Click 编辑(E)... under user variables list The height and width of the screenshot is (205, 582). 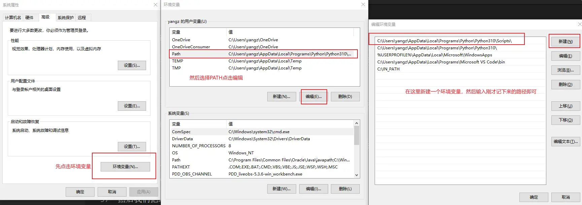[313, 97]
